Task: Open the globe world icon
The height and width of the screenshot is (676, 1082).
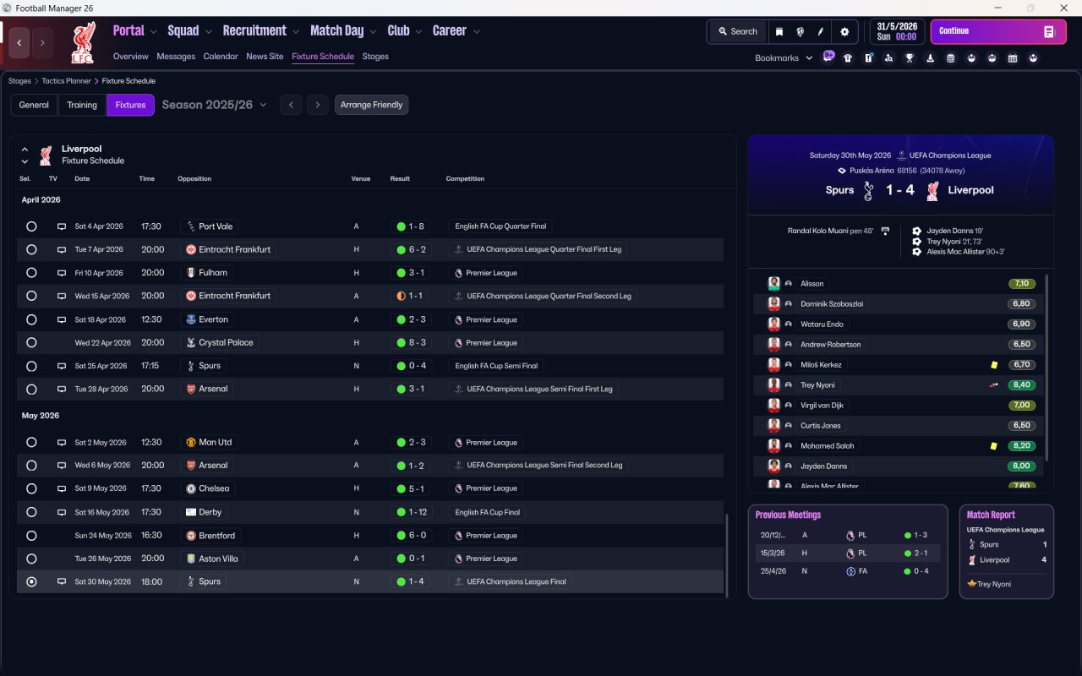Action: click(800, 32)
